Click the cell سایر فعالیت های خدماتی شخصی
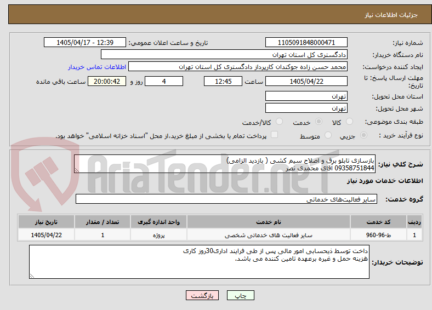 (x=268, y=235)
